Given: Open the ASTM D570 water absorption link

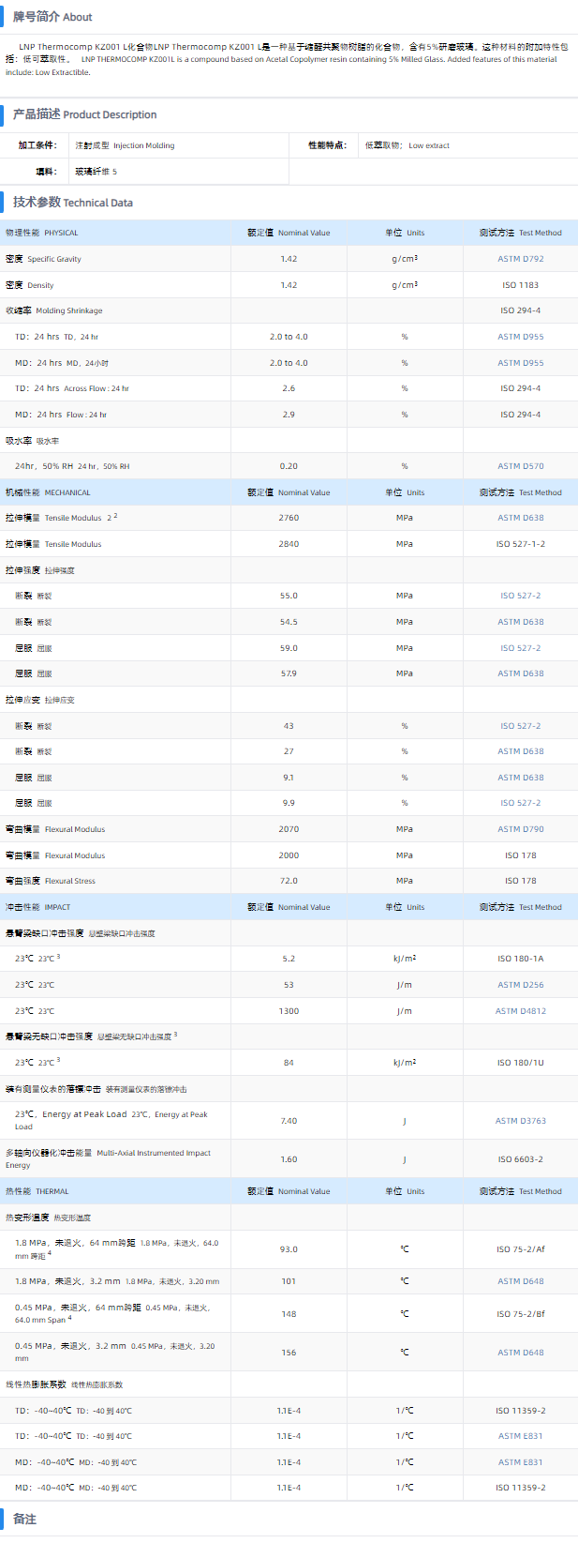Looking at the screenshot, I should click(x=520, y=466).
